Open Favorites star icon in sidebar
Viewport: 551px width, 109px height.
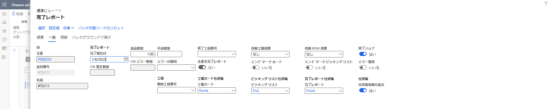click(x=4, y=31)
